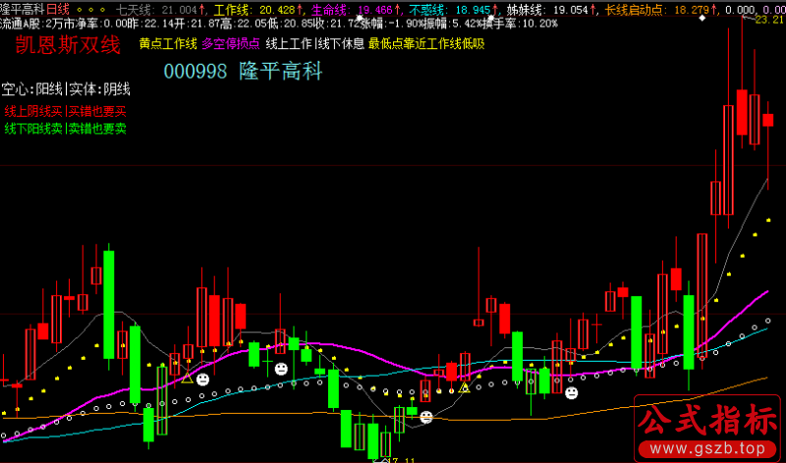Click the 公式指标 red watermark logo
Image resolution: width=786 pixels, height=463 pixels.
[705, 422]
